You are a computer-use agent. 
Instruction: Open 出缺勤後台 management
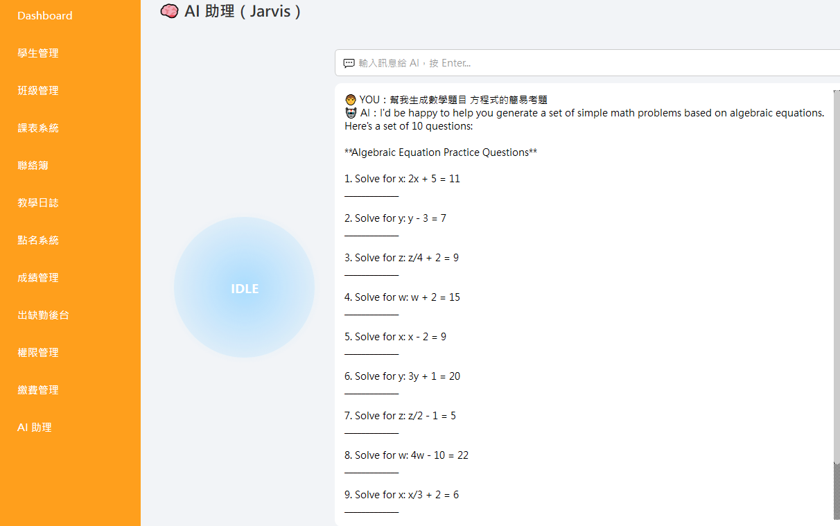(x=44, y=315)
